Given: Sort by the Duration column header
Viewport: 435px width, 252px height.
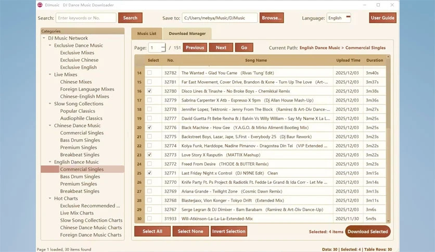Looking at the screenshot, I should (375, 60).
